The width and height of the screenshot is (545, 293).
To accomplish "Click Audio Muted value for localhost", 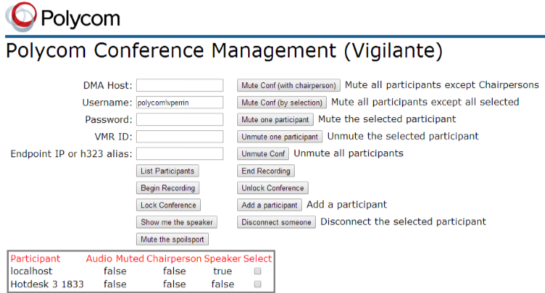I will [x=115, y=271].
